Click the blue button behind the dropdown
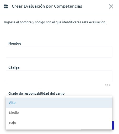The width and height of the screenshot is (119, 134). [x=113, y=125]
